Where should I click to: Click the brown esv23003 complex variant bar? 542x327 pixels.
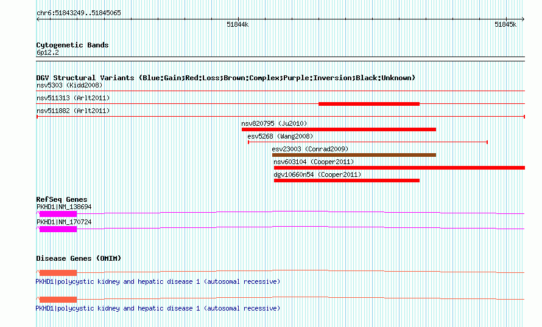[x=354, y=155]
